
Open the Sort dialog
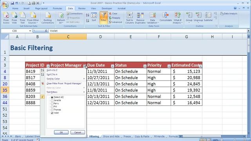tap(94, 17)
